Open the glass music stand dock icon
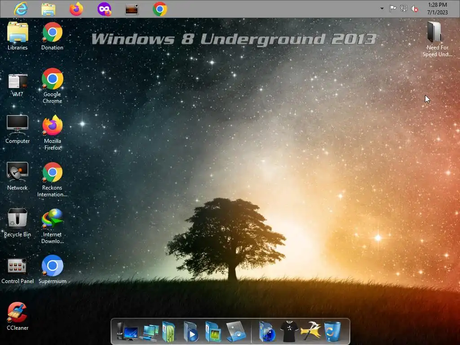Image resolution: width=460 pixels, height=345 pixels. pos(236,332)
